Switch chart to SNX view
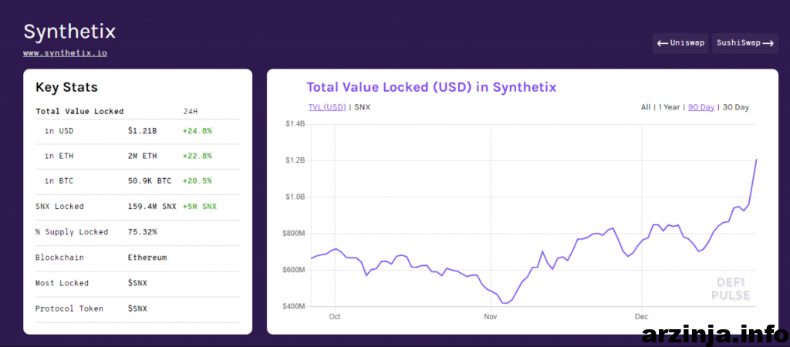Image resolution: width=790 pixels, height=347 pixels. tap(363, 107)
